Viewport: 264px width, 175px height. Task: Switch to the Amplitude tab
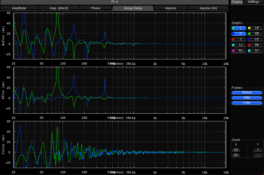(19, 8)
